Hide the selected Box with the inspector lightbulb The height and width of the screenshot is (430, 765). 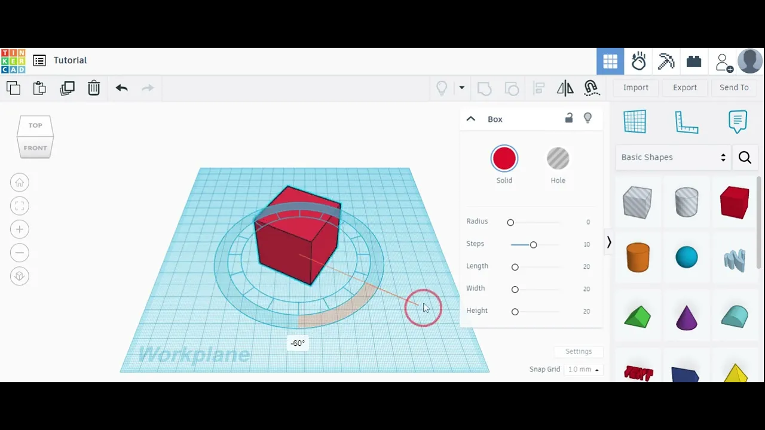[587, 118]
